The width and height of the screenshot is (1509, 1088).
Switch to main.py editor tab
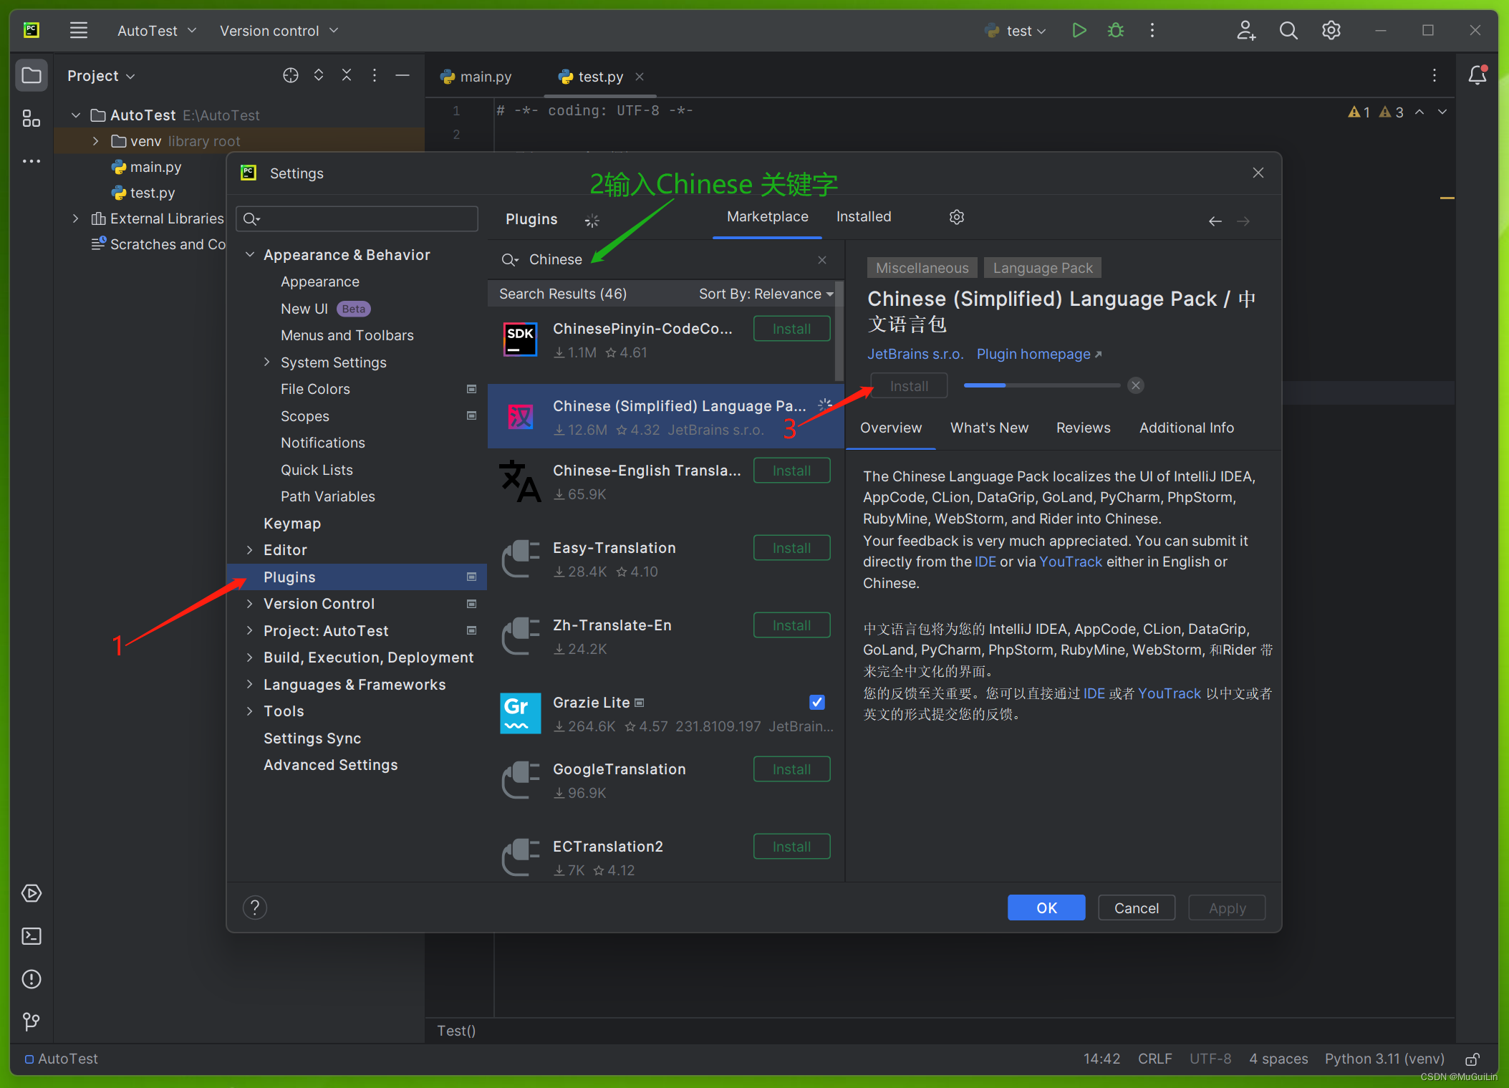pos(477,77)
